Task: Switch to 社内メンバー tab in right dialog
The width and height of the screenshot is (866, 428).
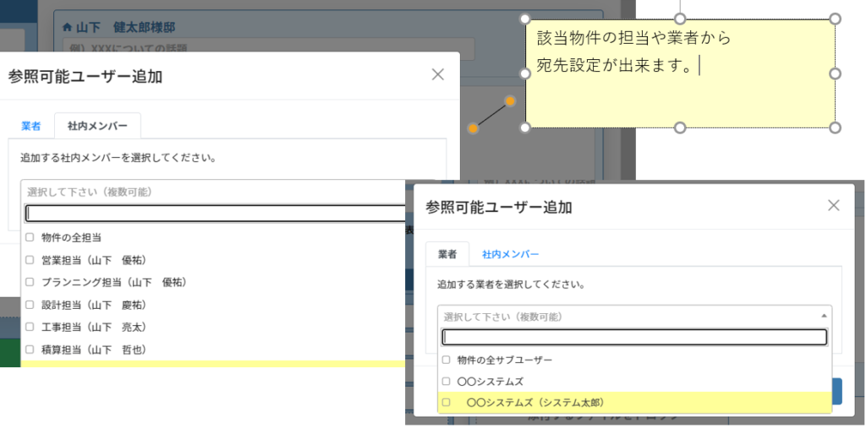Action: (x=510, y=254)
